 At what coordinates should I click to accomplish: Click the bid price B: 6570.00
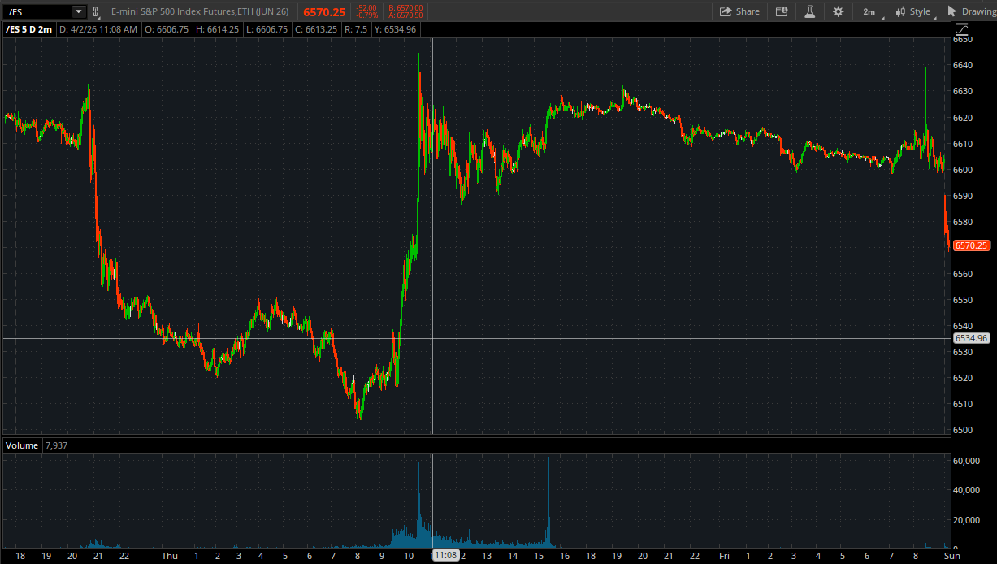tap(405, 8)
